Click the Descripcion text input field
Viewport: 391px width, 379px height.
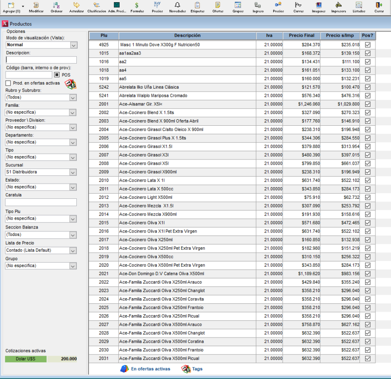pos(41,60)
